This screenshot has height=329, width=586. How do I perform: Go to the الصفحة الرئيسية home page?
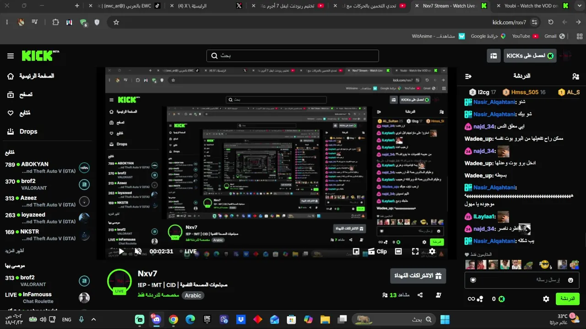(30, 76)
